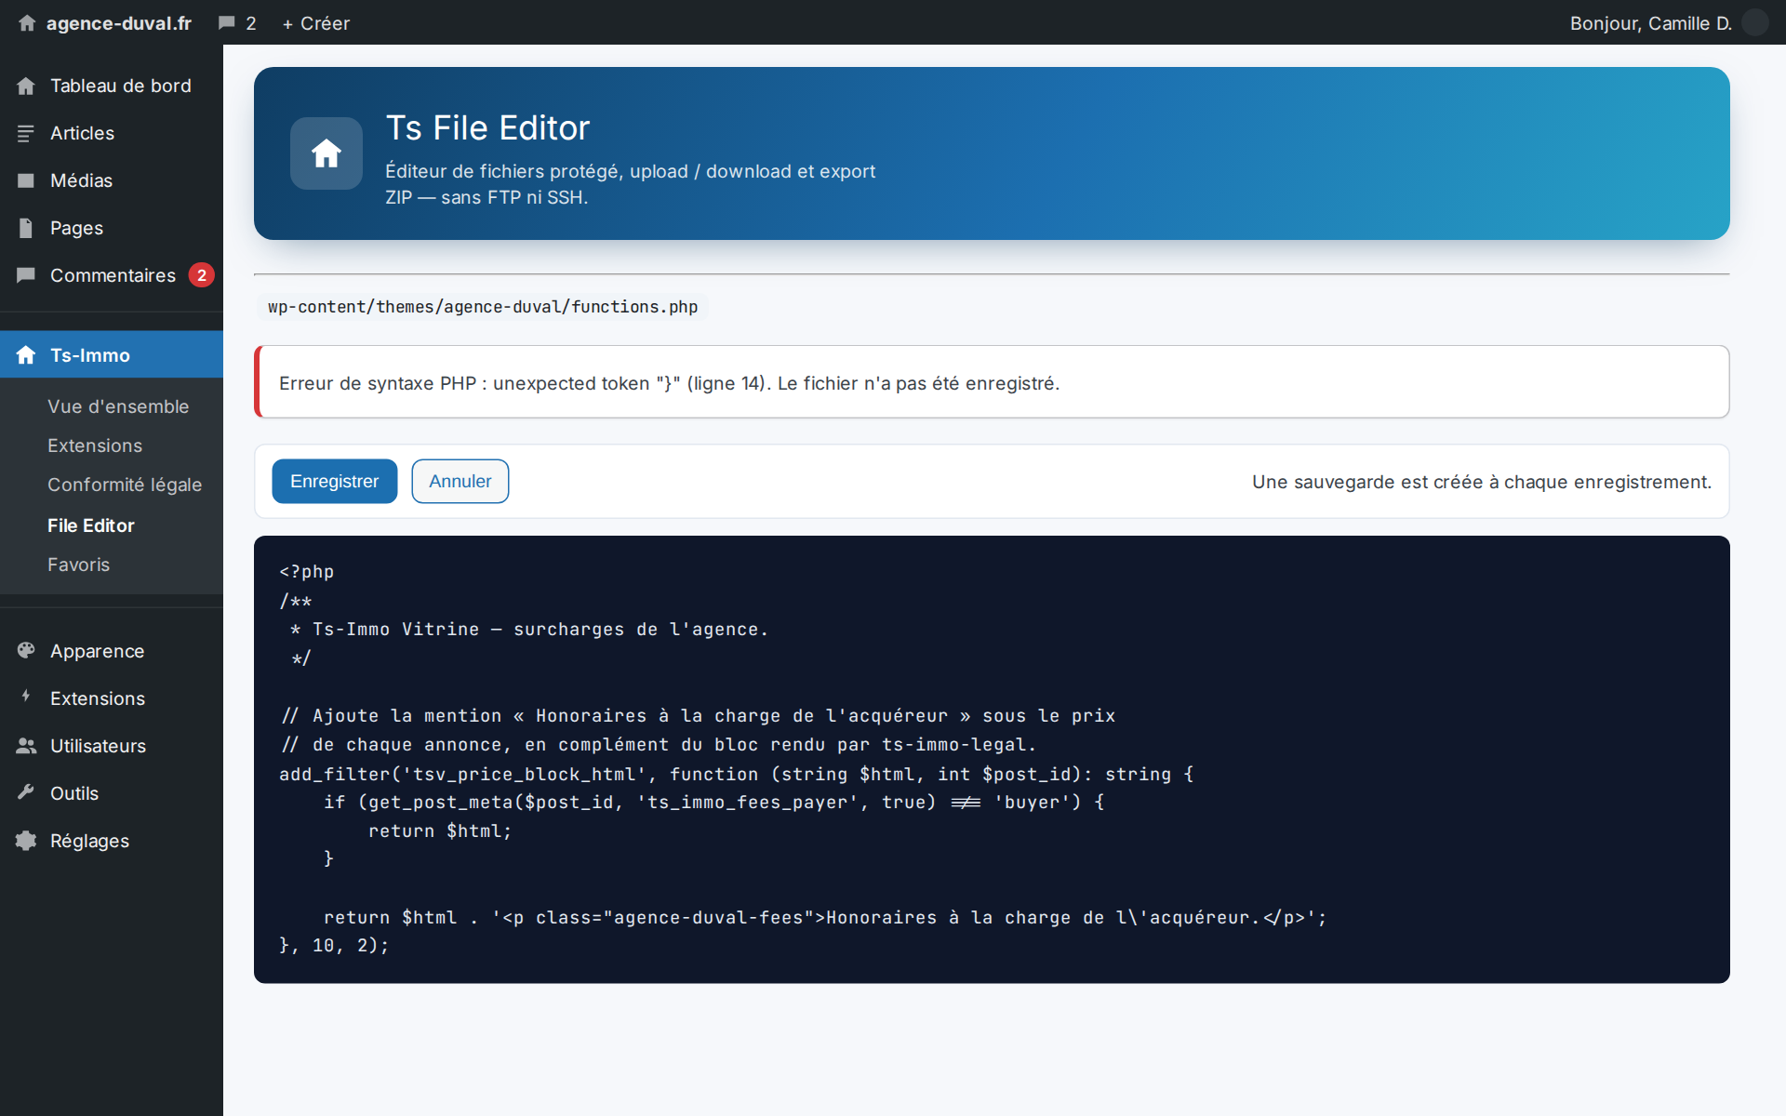Screen dimensions: 1786x1116
Task: Click the Tableau de bord house icon
Action: (26, 86)
